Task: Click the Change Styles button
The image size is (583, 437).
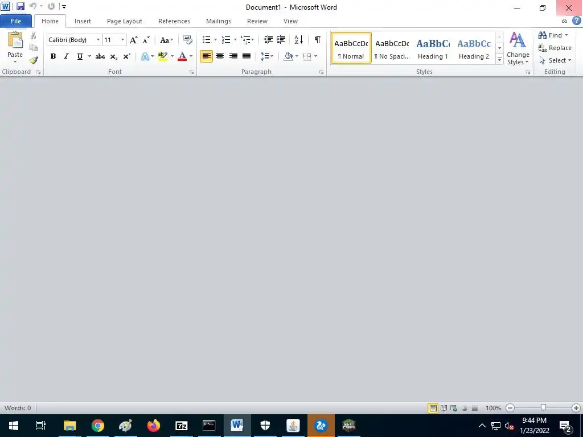Action: click(x=518, y=48)
